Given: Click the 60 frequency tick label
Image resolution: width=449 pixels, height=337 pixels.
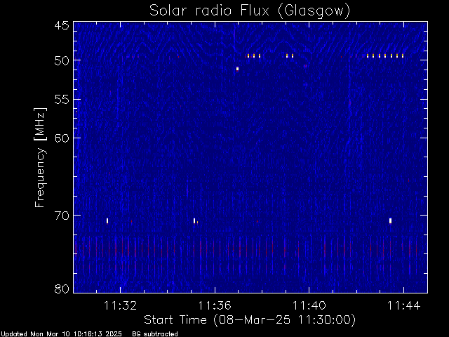Looking at the screenshot, I should click(62, 138).
